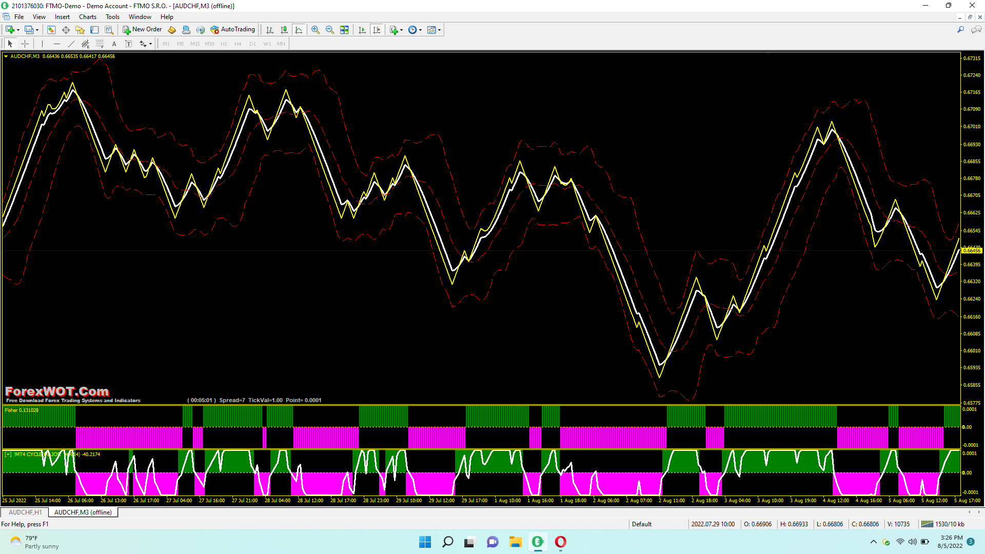Open the tile windows layout icon

344,30
